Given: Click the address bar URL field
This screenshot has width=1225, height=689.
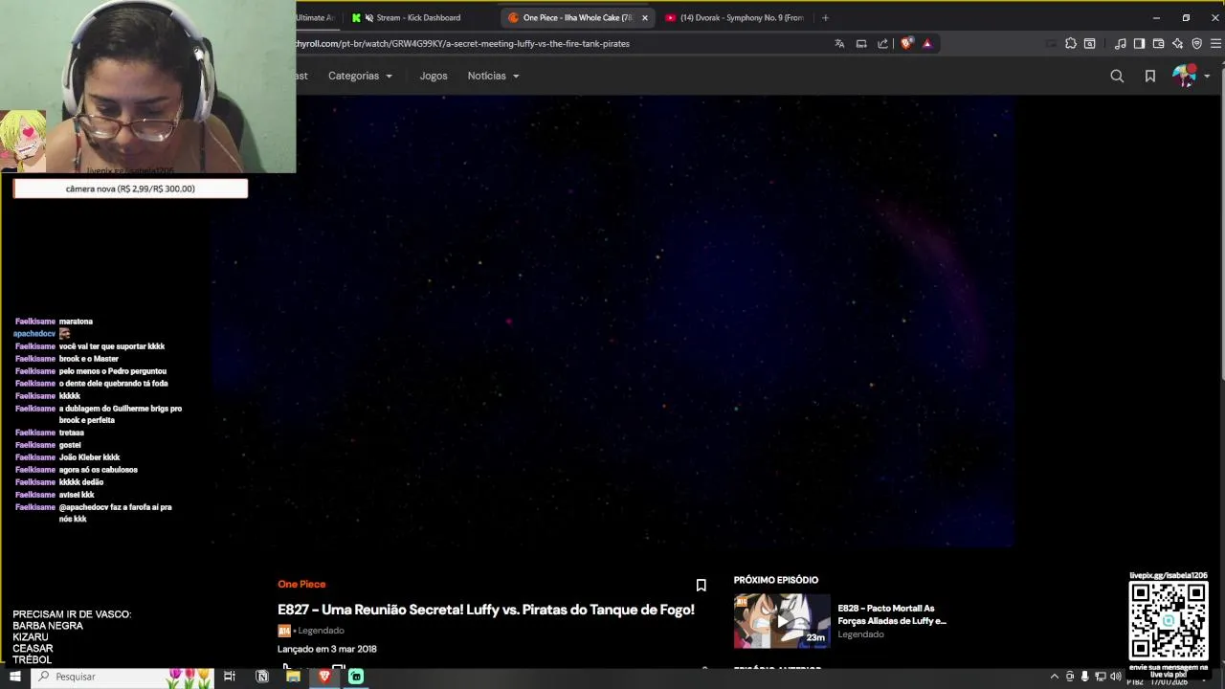Looking at the screenshot, I should pos(560,43).
